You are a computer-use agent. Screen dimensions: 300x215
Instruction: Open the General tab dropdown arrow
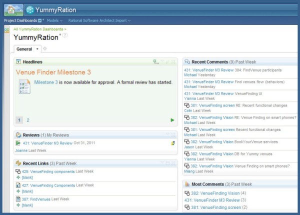click(37, 49)
